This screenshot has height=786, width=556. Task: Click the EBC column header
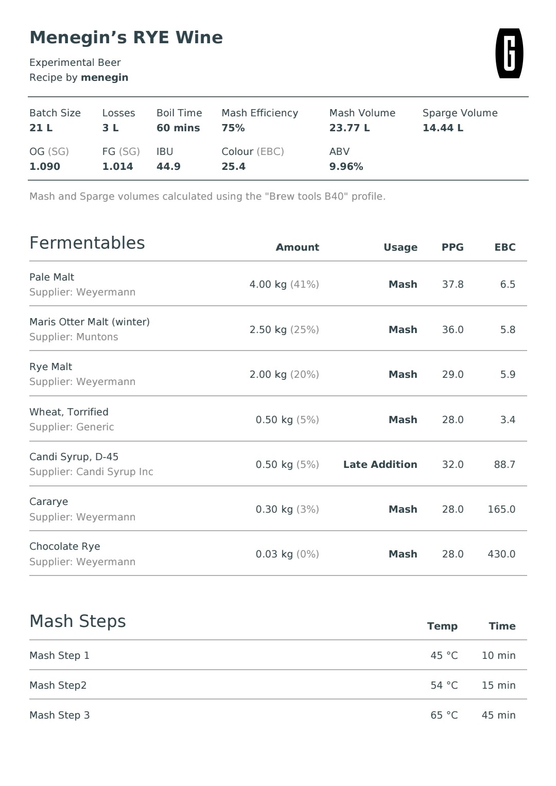[x=505, y=247]
